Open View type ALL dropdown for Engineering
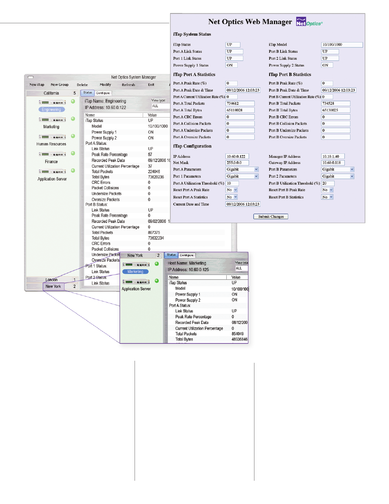The width and height of the screenshot is (389, 504). click(161, 106)
